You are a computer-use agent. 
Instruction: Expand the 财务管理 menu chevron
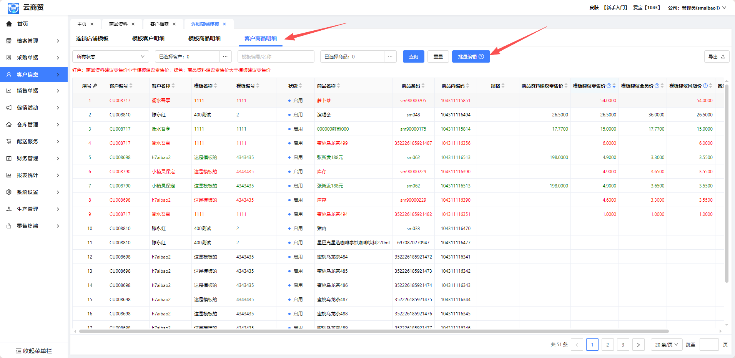point(58,158)
